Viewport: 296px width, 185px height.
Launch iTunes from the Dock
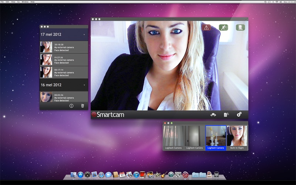[136, 174]
